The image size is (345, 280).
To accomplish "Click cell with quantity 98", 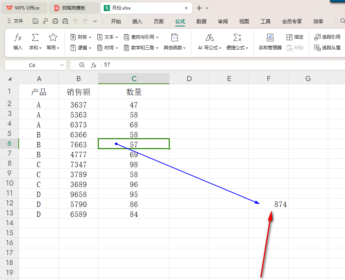I will pyautogui.click(x=134, y=164).
